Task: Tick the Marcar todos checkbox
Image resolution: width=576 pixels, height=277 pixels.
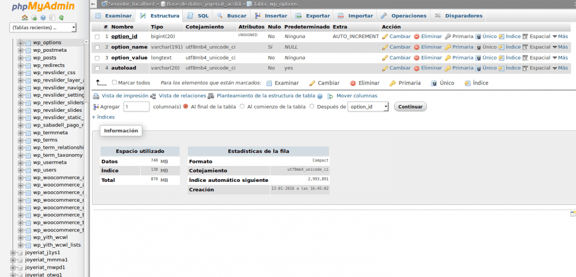Action: pyautogui.click(x=114, y=83)
